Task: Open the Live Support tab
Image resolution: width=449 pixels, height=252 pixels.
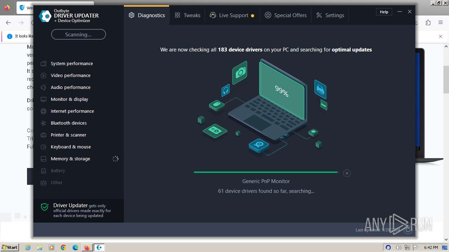Action: point(232,15)
